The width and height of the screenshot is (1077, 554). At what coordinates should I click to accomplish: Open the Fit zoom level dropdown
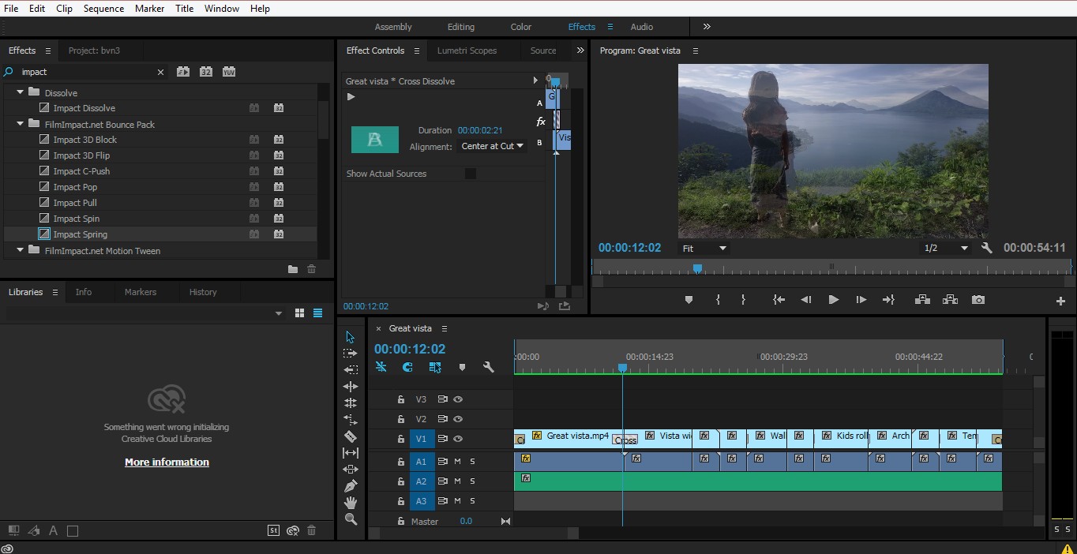704,248
